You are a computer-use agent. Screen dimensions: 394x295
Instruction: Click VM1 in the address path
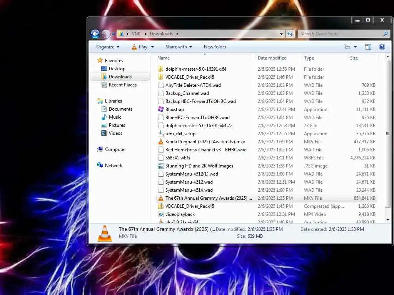click(137, 34)
